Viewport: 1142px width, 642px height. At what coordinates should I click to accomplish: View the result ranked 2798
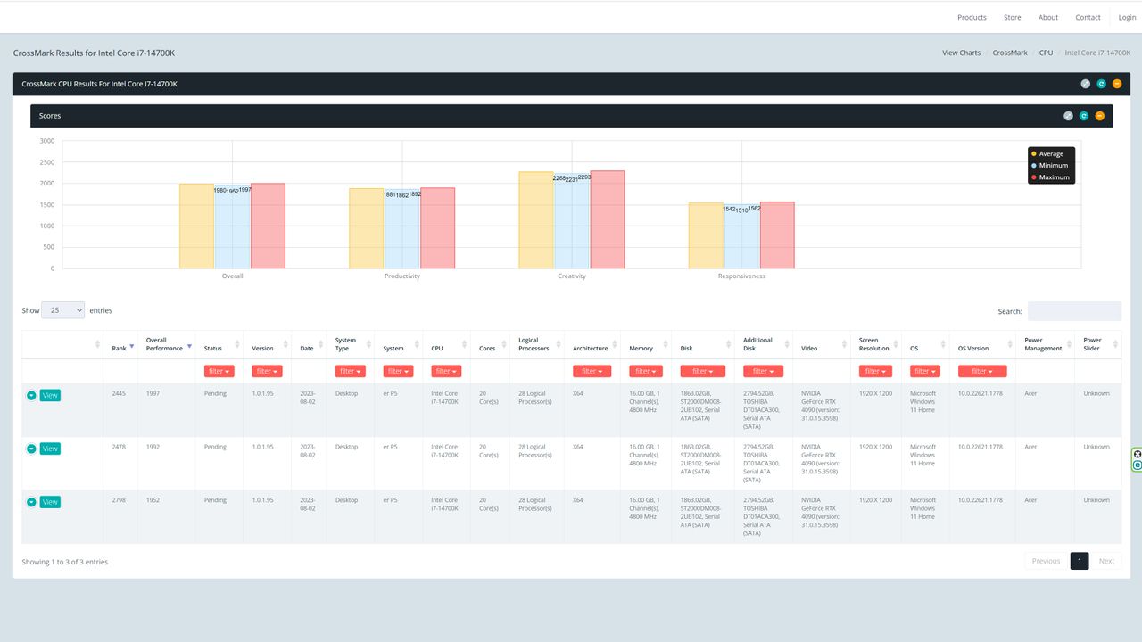pos(50,502)
